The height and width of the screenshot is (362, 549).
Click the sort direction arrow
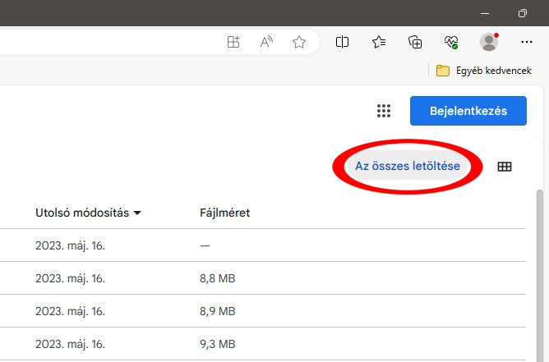[137, 213]
